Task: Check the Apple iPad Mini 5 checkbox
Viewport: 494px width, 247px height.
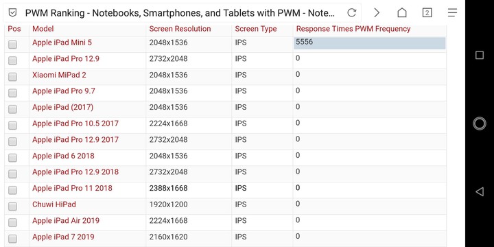Action: click(12, 45)
